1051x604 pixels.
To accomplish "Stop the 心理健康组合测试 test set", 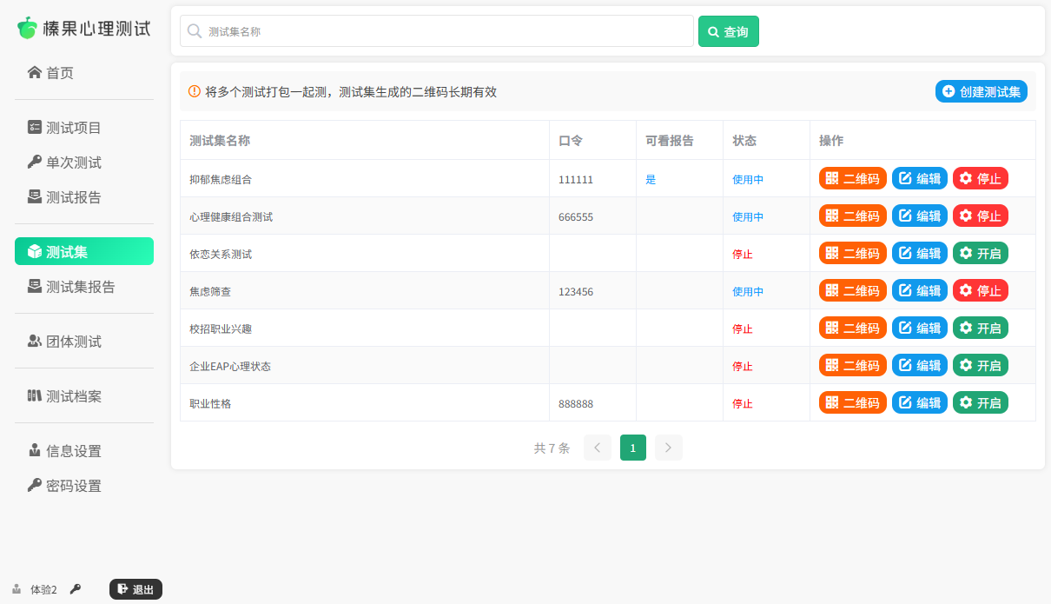I will point(981,216).
